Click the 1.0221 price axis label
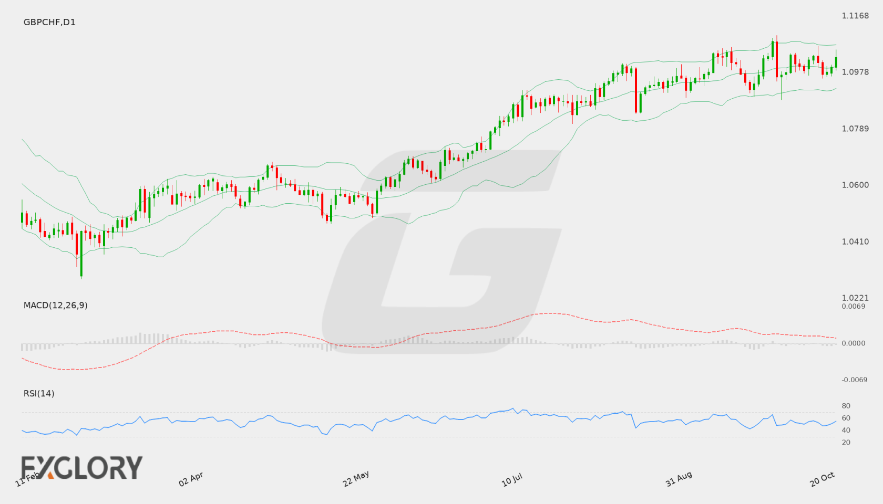This screenshot has width=883, height=504. pyautogui.click(x=855, y=298)
